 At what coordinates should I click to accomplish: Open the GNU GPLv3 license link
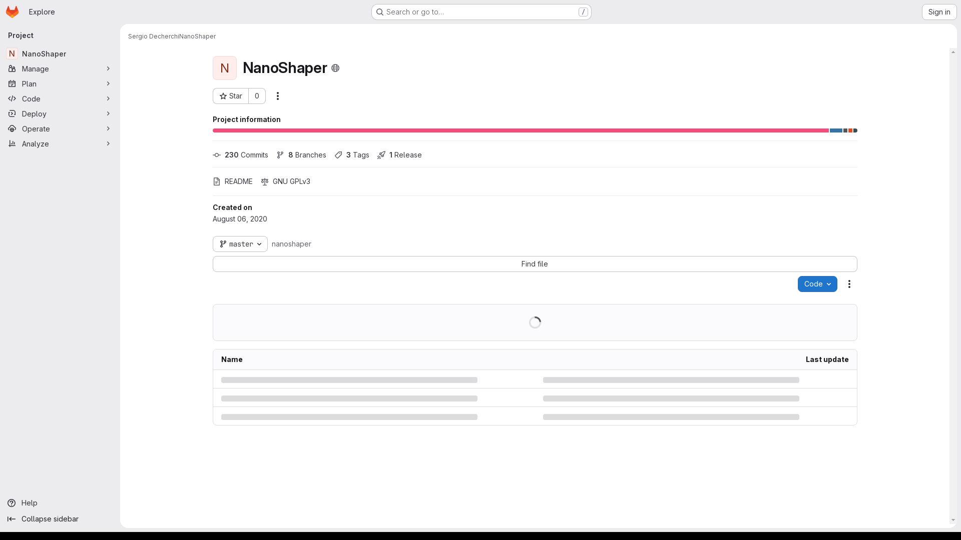[285, 181]
